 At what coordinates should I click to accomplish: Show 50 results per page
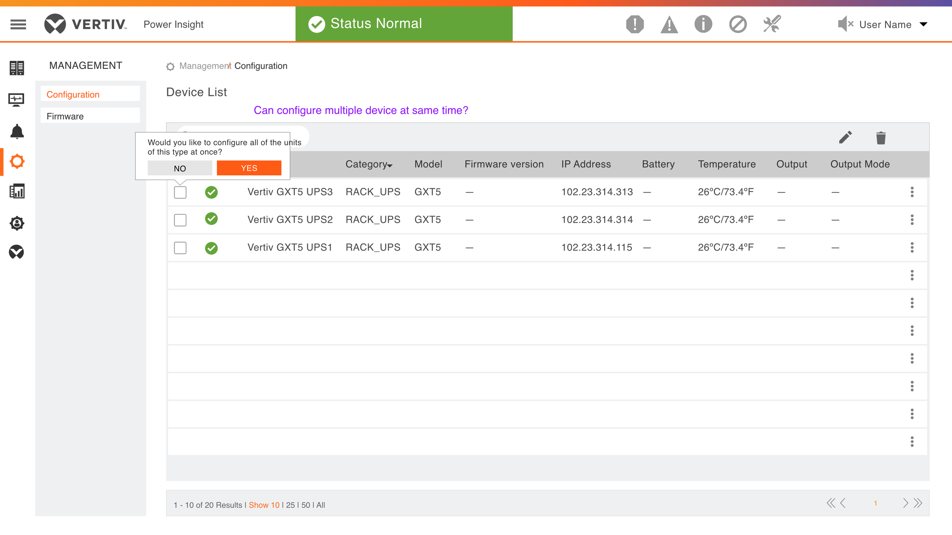coord(306,505)
